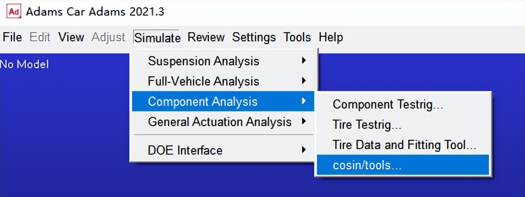Click the Adams Car app icon
The image size is (525, 197).
[14, 12]
